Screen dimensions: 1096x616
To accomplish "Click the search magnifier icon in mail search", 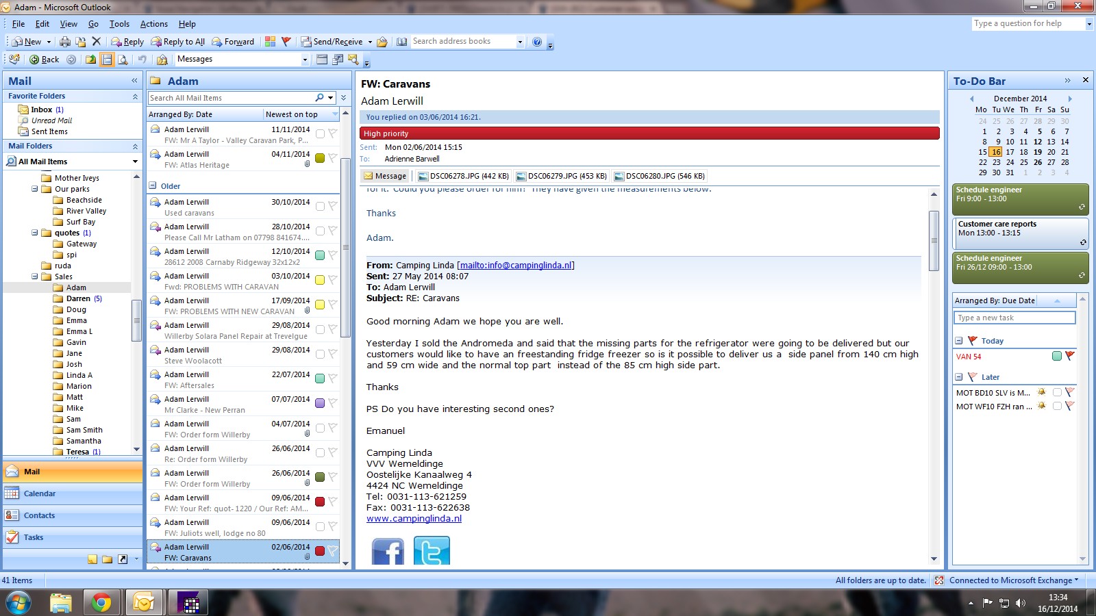I will click(319, 98).
